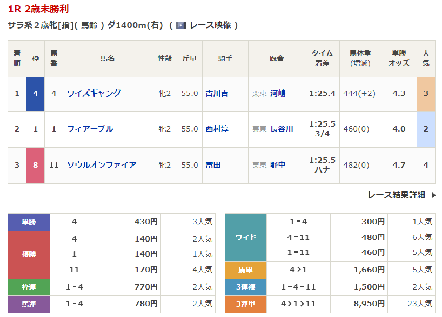Screen dimensions: 442x317
Task: Click trainer 長谷川 link
Action: (282, 129)
